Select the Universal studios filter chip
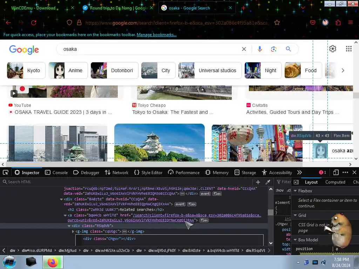 [210, 70]
